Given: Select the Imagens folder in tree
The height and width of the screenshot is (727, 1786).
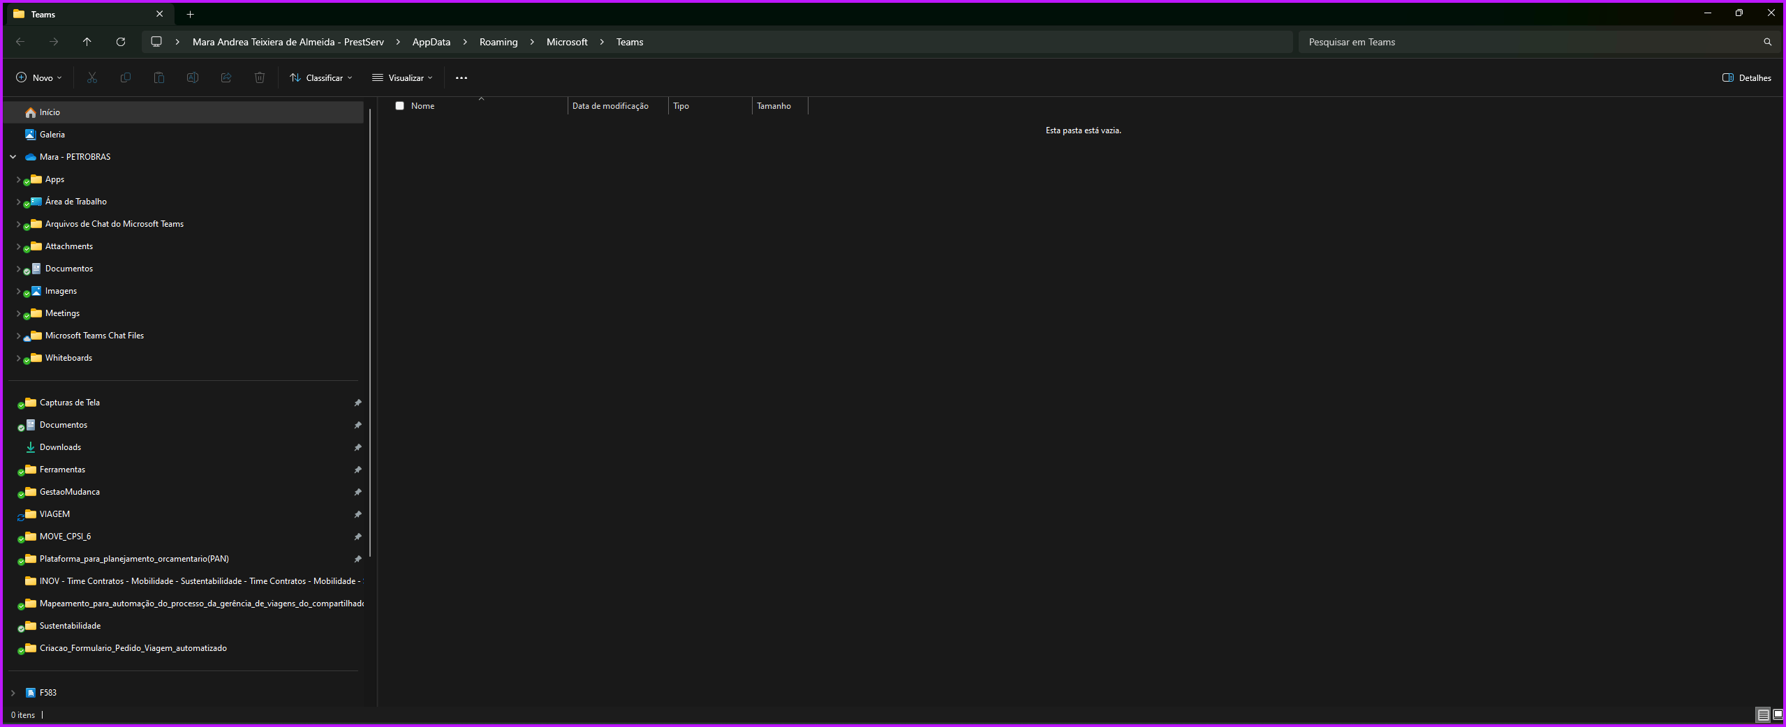Looking at the screenshot, I should pos(184,291).
